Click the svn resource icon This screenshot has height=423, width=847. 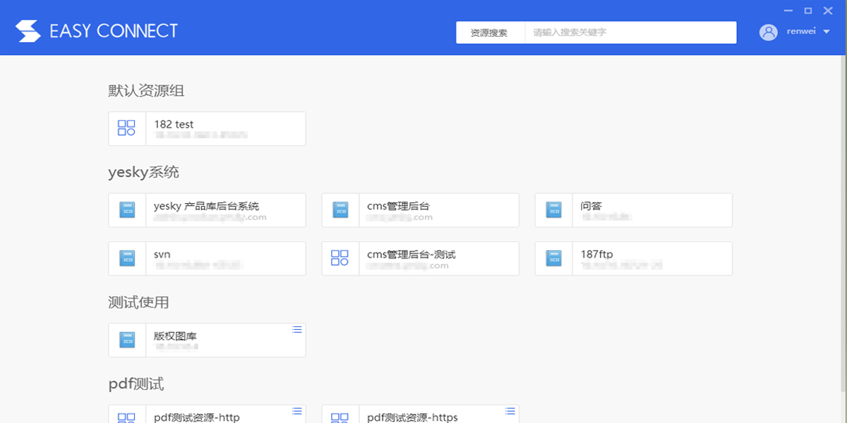click(127, 259)
